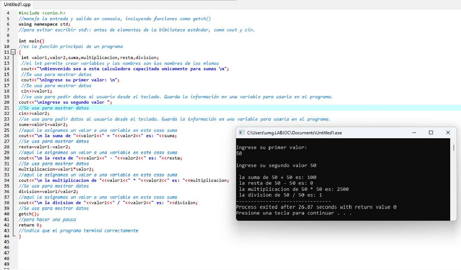Click the cout line printing 'la multiplicacion de'
Image resolution: width=461 pixels, height=270 pixels.
[x=123, y=180]
